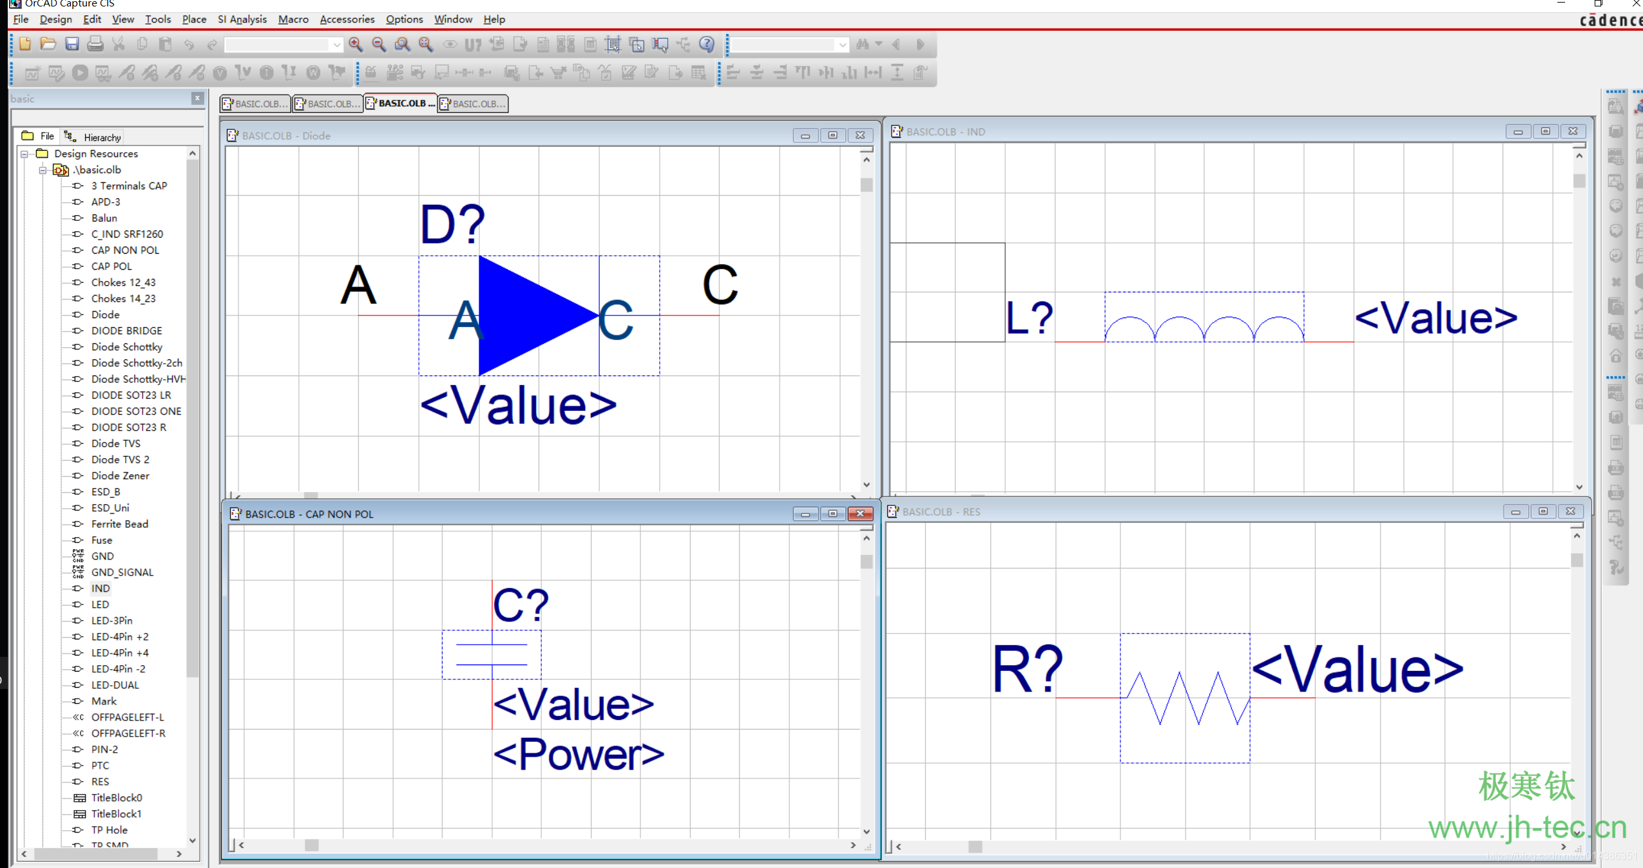Open the most recently used part dropdown
The image size is (1643, 868).
click(x=336, y=44)
